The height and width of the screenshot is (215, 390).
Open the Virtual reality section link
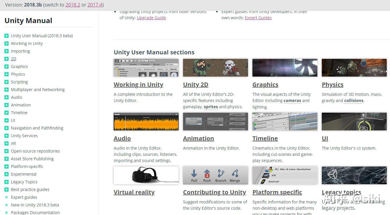(134, 192)
